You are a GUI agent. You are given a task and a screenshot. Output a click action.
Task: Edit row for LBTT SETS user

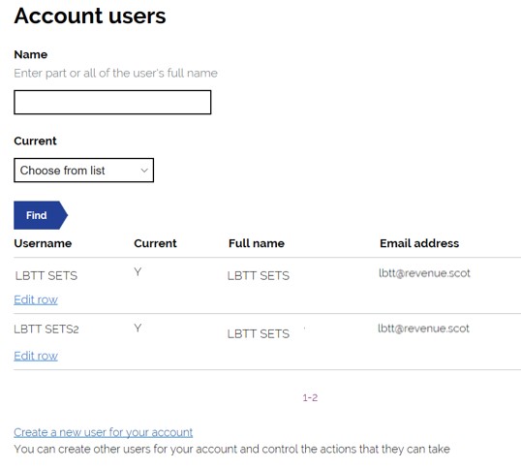point(36,299)
